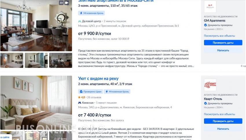This screenshot has height=140, width=246.
Task: Click Написать button for Кварт-Отель
Action: pyautogui.click(x=223, y=129)
